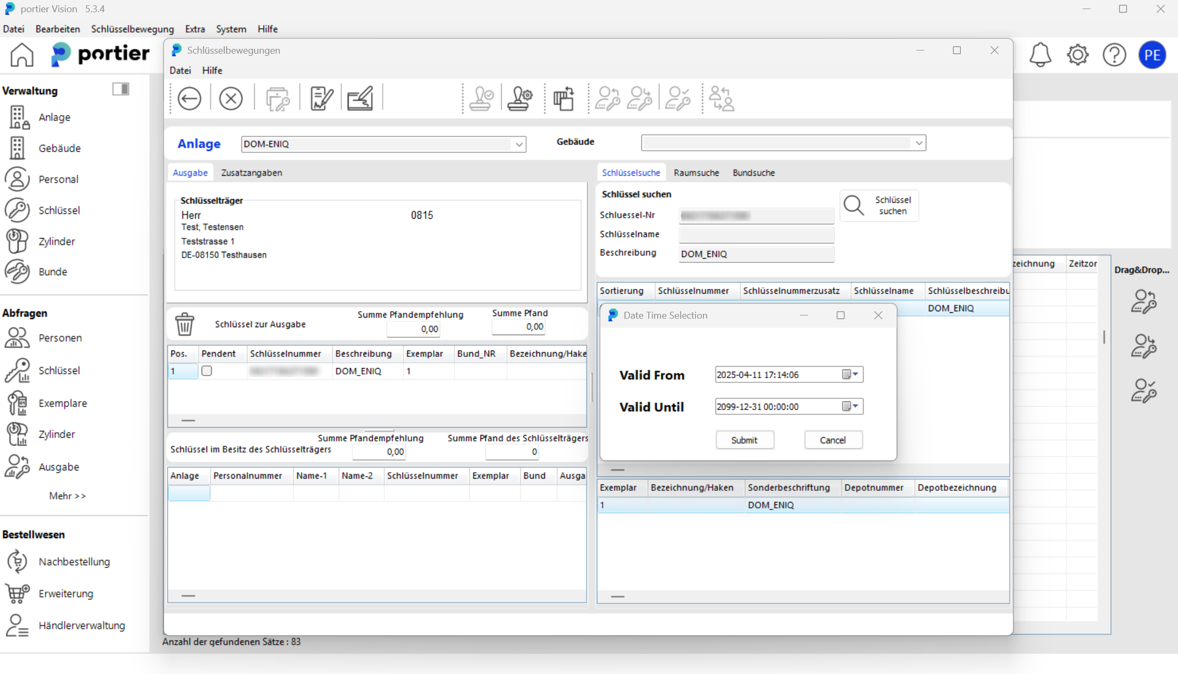Toggle the Pendent checkbox in row 1

pyautogui.click(x=207, y=371)
